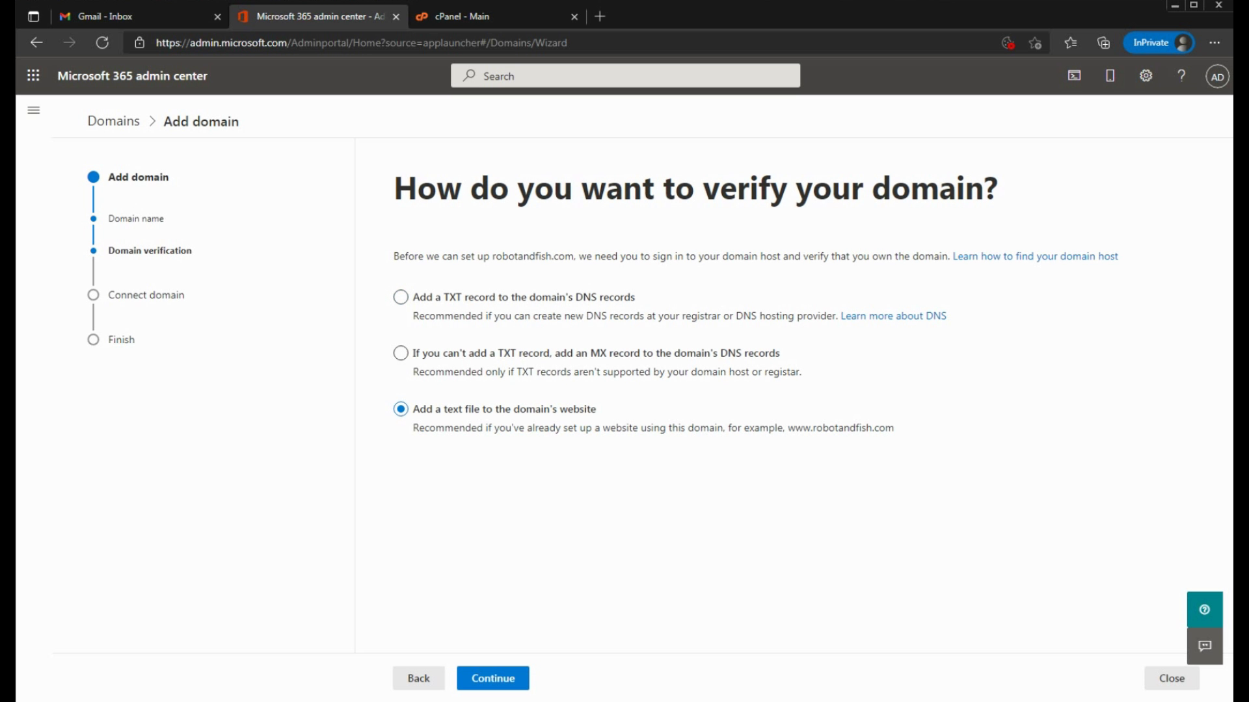Open the app launcher waffle icon
This screenshot has height=702, width=1249.
coord(33,75)
